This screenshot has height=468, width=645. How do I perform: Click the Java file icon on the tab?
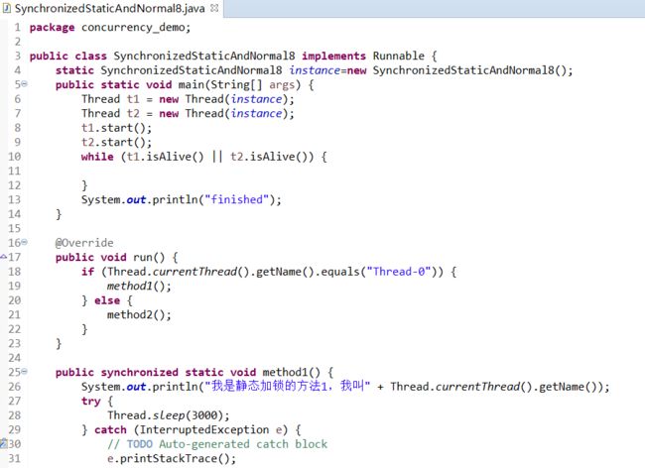coord(7,8)
